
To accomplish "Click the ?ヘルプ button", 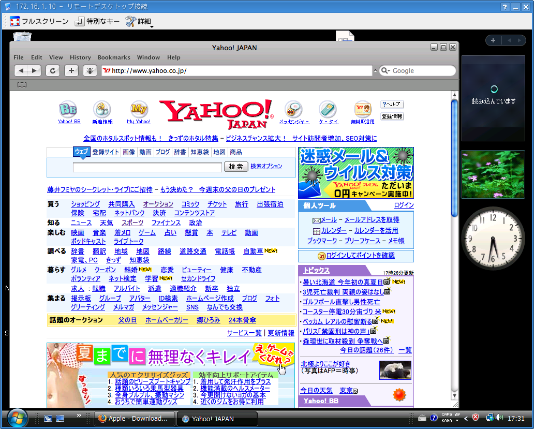I will [x=392, y=104].
